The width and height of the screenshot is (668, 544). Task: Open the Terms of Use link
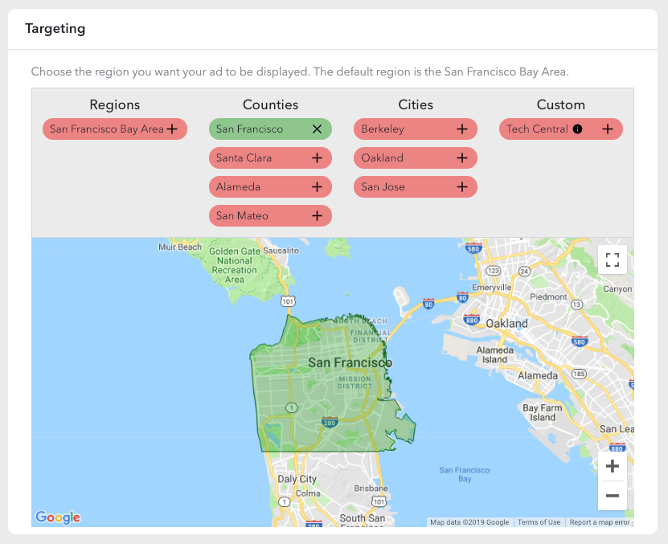pyautogui.click(x=539, y=522)
